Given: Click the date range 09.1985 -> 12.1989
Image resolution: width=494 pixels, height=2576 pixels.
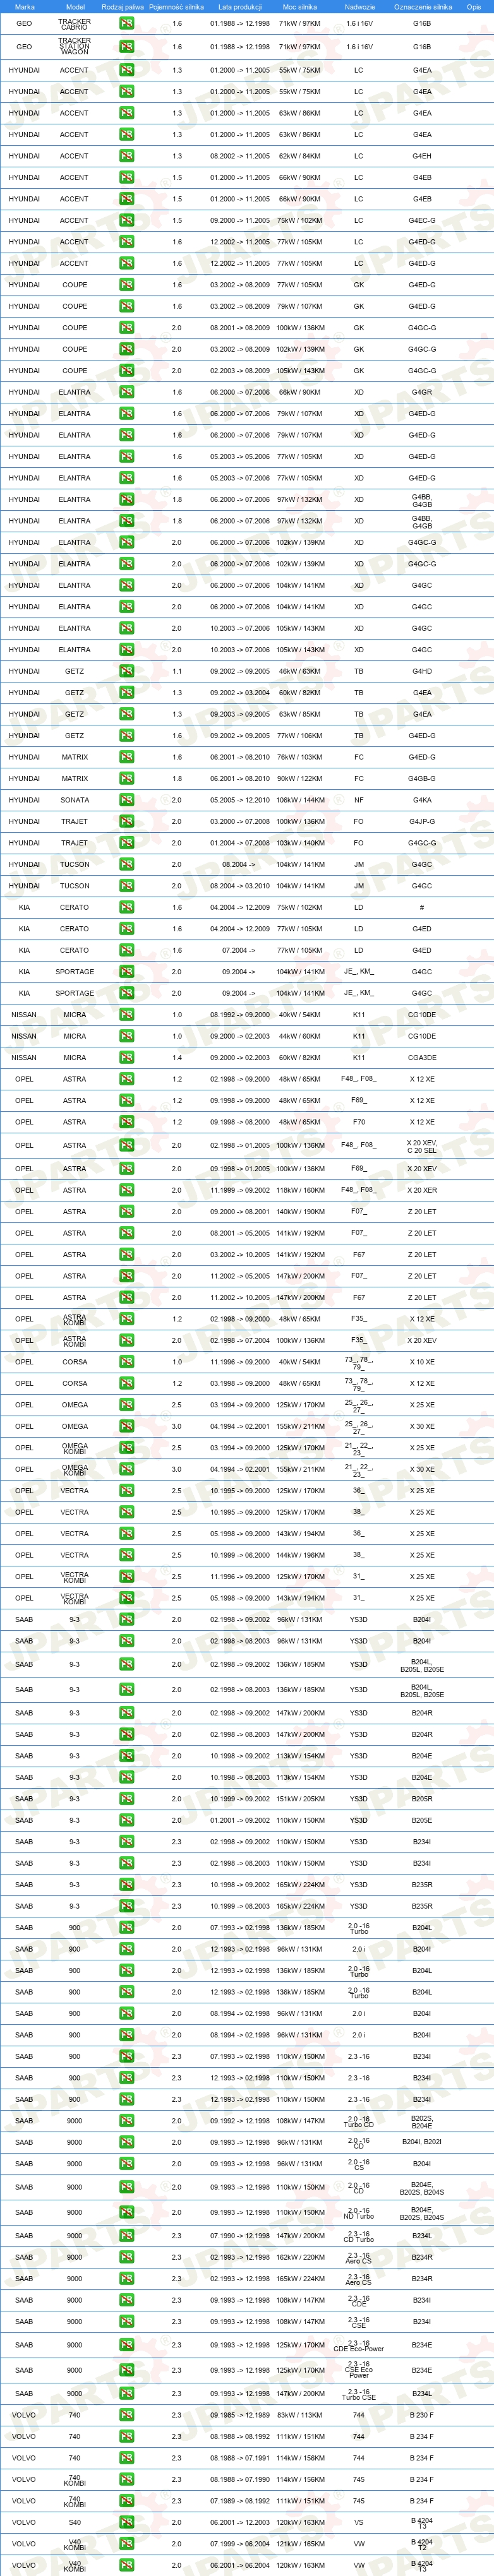Looking at the screenshot, I should pyautogui.click(x=240, y=2415).
